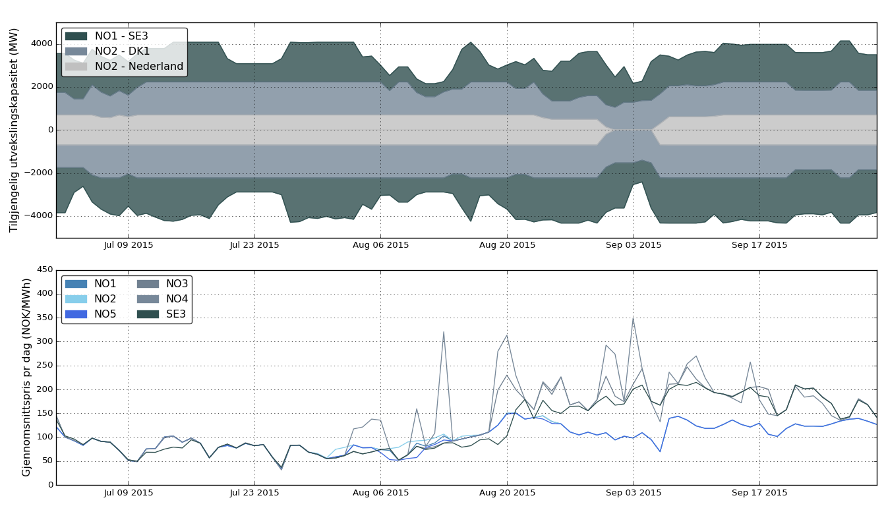Click 'Aug 20 2015' label under price chart
Image resolution: width=886 pixels, height=506 pixels.
[507, 492]
